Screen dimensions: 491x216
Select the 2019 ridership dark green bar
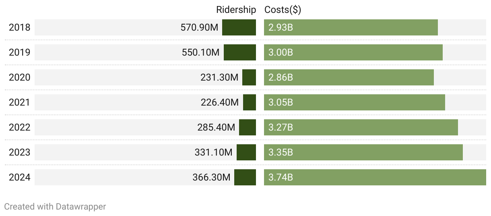tap(240, 52)
